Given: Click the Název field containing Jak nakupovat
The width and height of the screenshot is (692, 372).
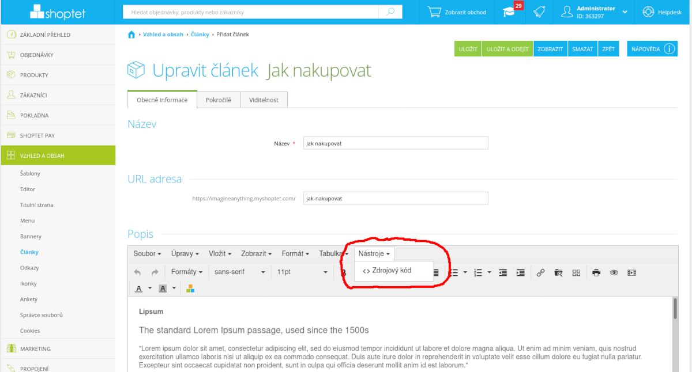Looking at the screenshot, I should [x=396, y=143].
